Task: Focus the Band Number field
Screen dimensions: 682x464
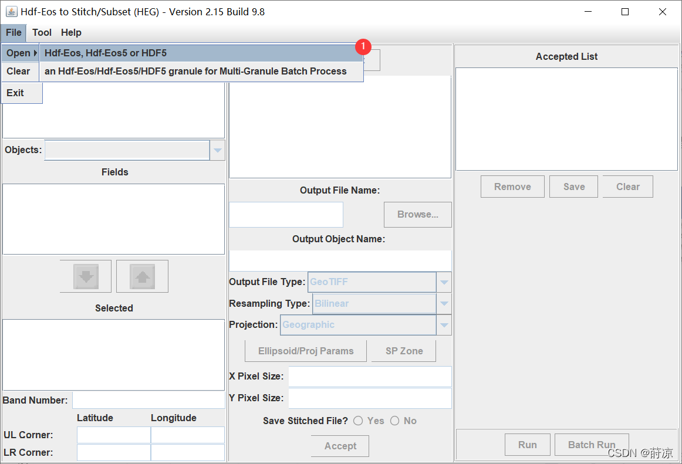Action: 148,400
